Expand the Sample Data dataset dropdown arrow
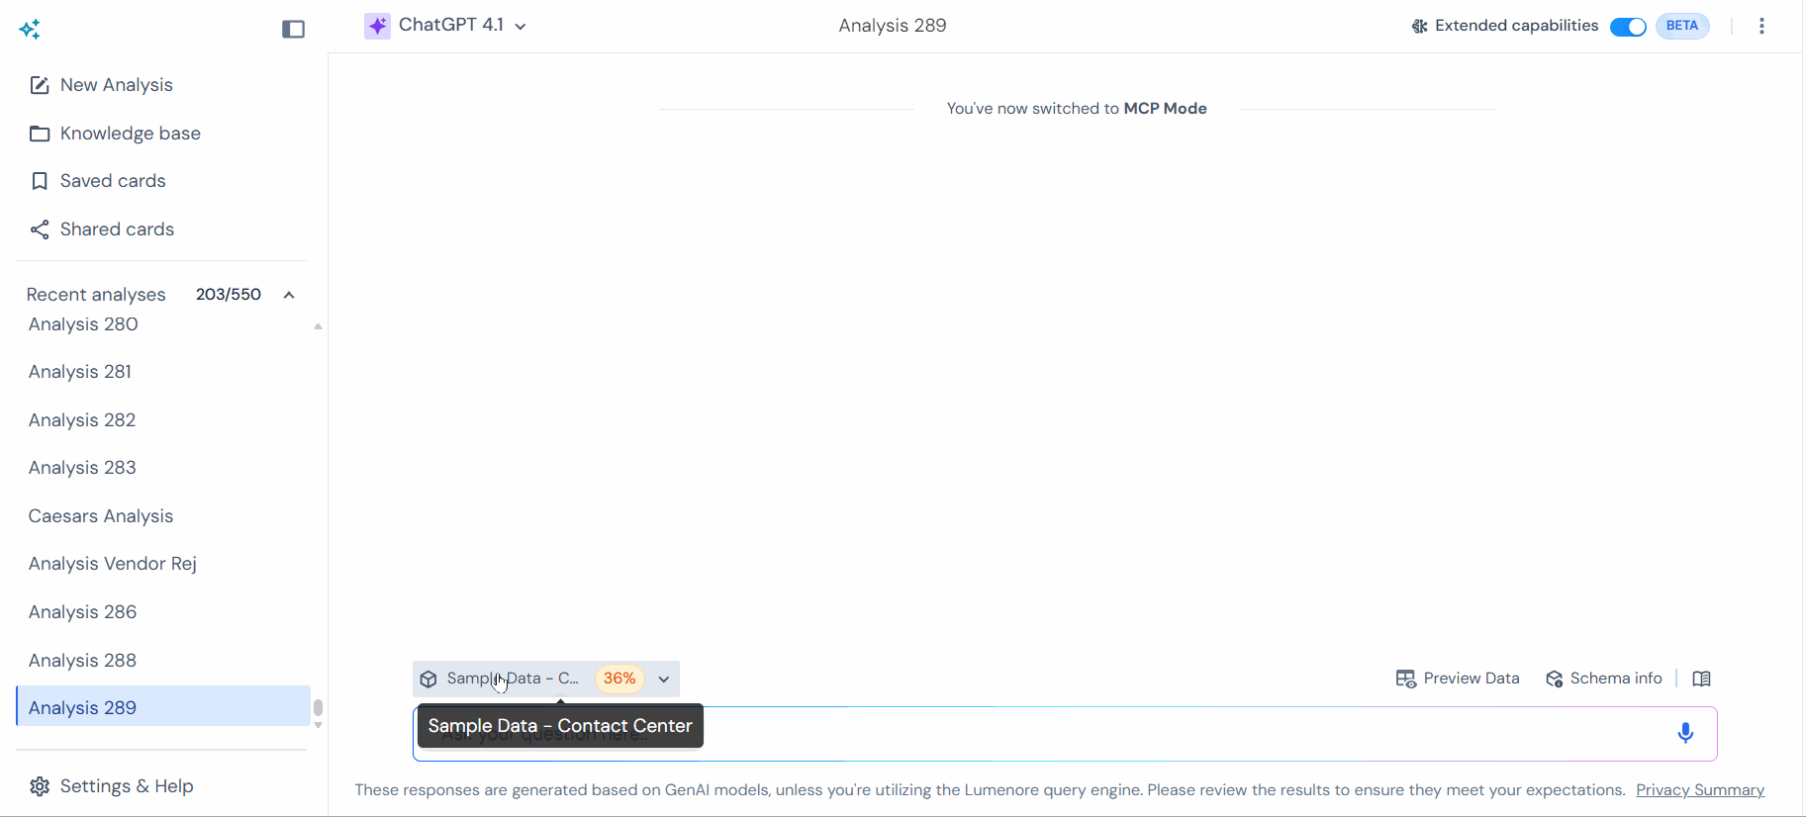This screenshot has height=817, width=1806. click(664, 680)
